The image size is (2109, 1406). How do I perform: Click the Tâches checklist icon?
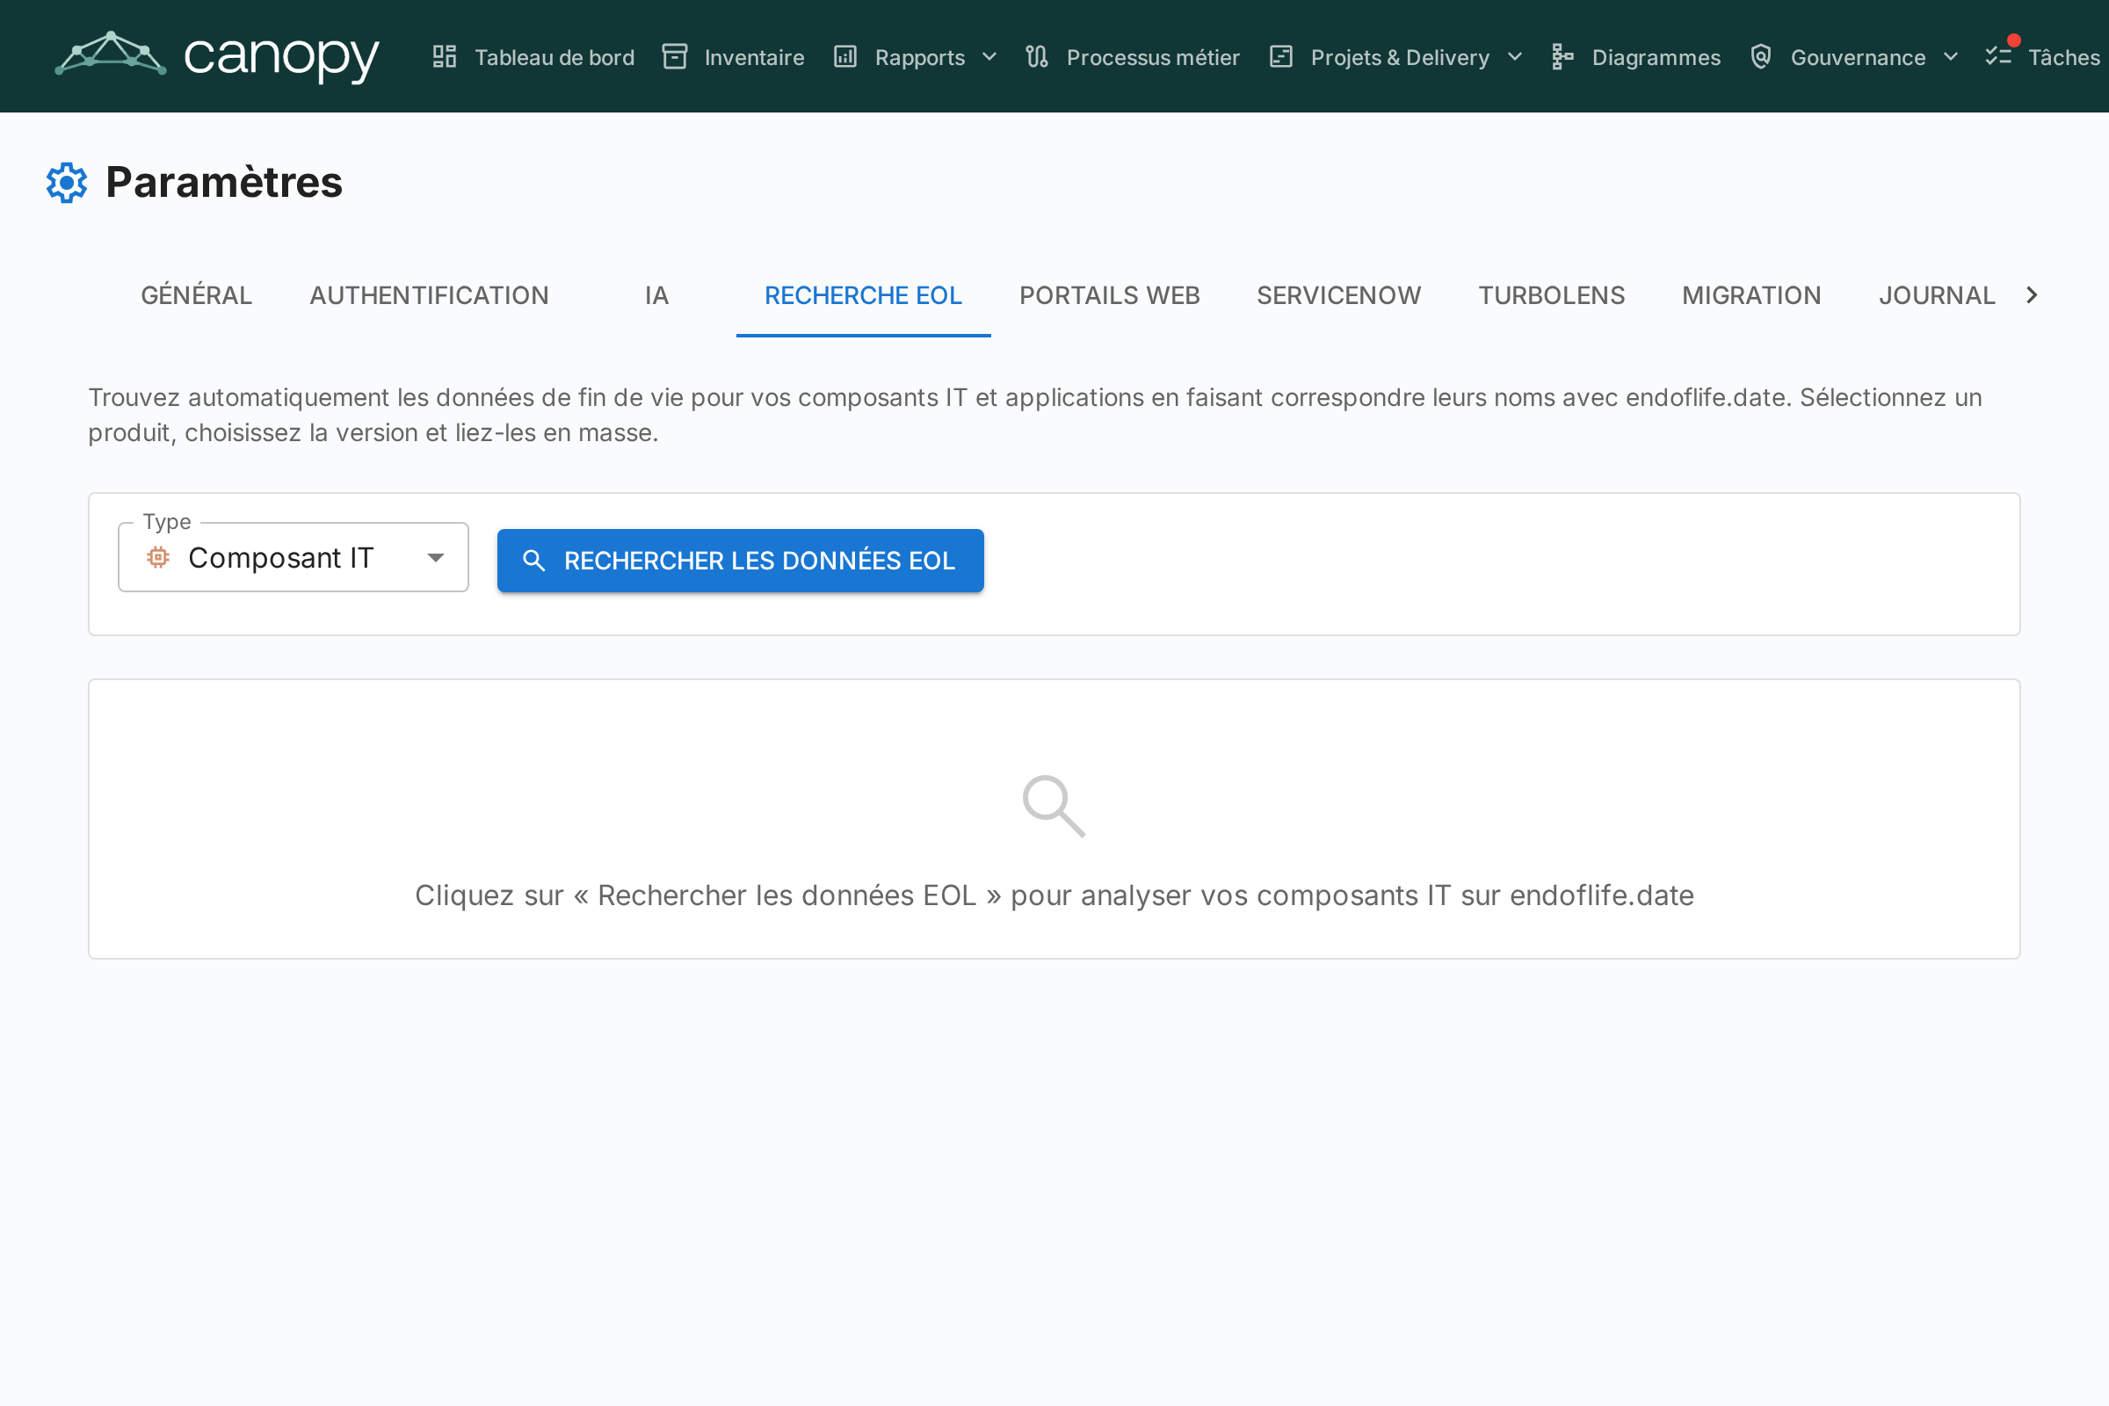point(1998,56)
